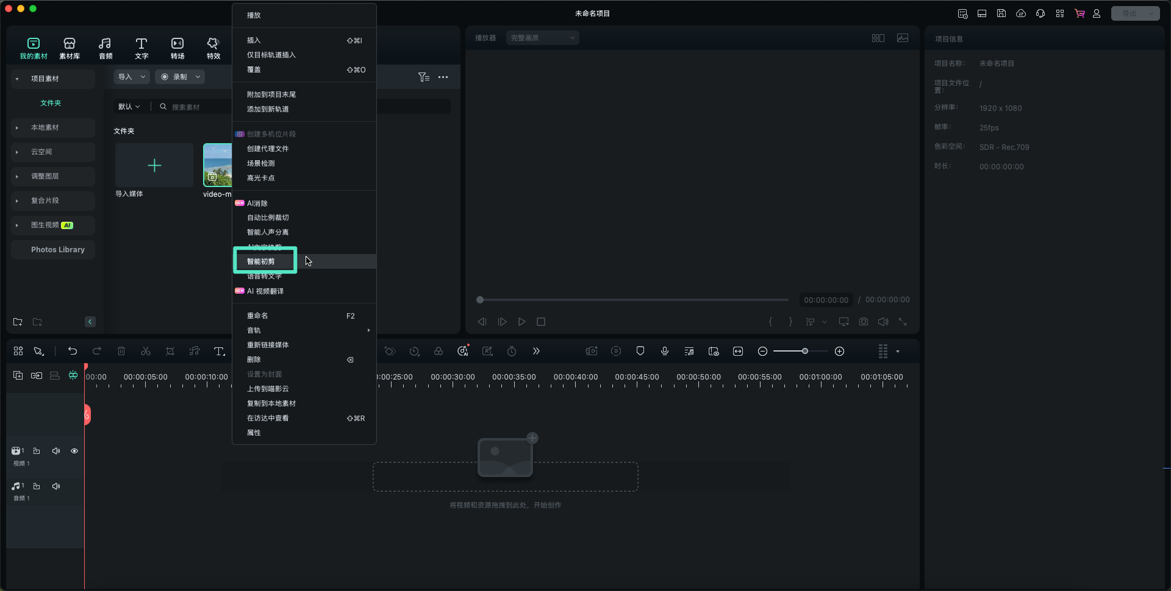Viewport: 1171px width, 591px height.
Task: Select 场景检测 in the context menu
Action: tap(261, 163)
